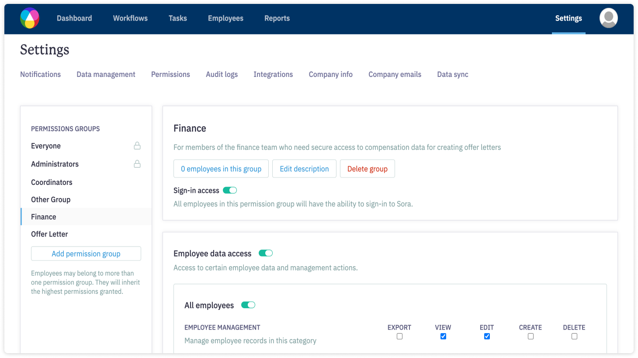Switch to the Data sync tab
The image size is (638, 358).
tap(453, 74)
